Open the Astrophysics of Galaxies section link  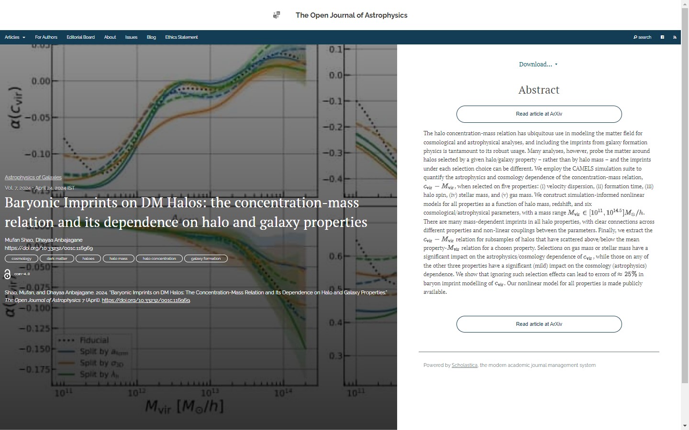tap(33, 177)
